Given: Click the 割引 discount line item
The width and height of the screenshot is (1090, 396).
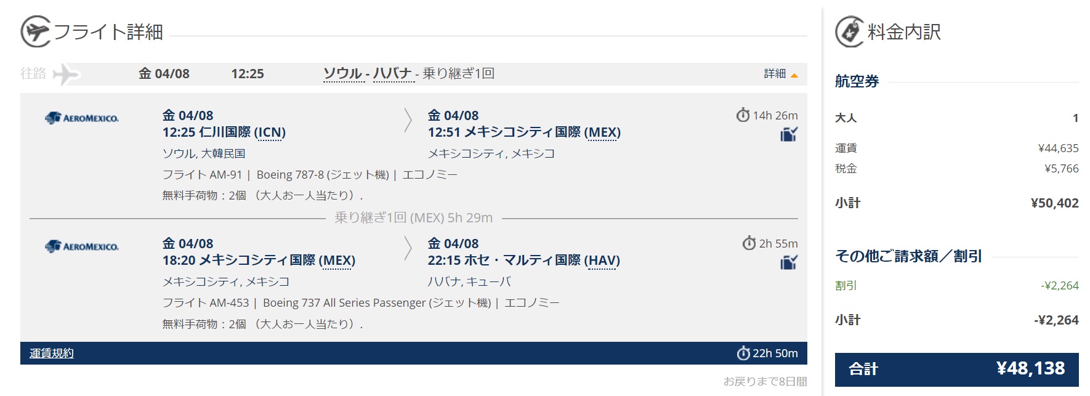Looking at the screenshot, I should pyautogui.click(x=957, y=286).
